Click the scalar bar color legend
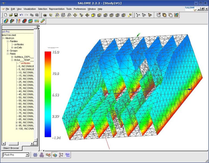Viewport: 209px width, 163px height. click(x=48, y=94)
